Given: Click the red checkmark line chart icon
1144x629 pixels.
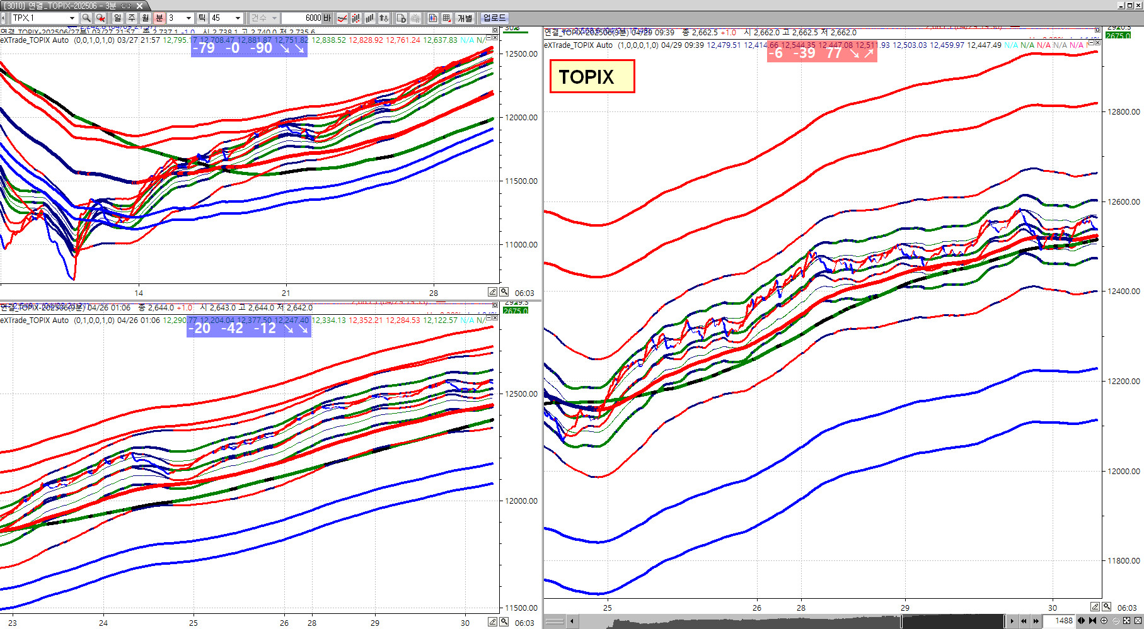Looking at the screenshot, I should click(x=342, y=18).
